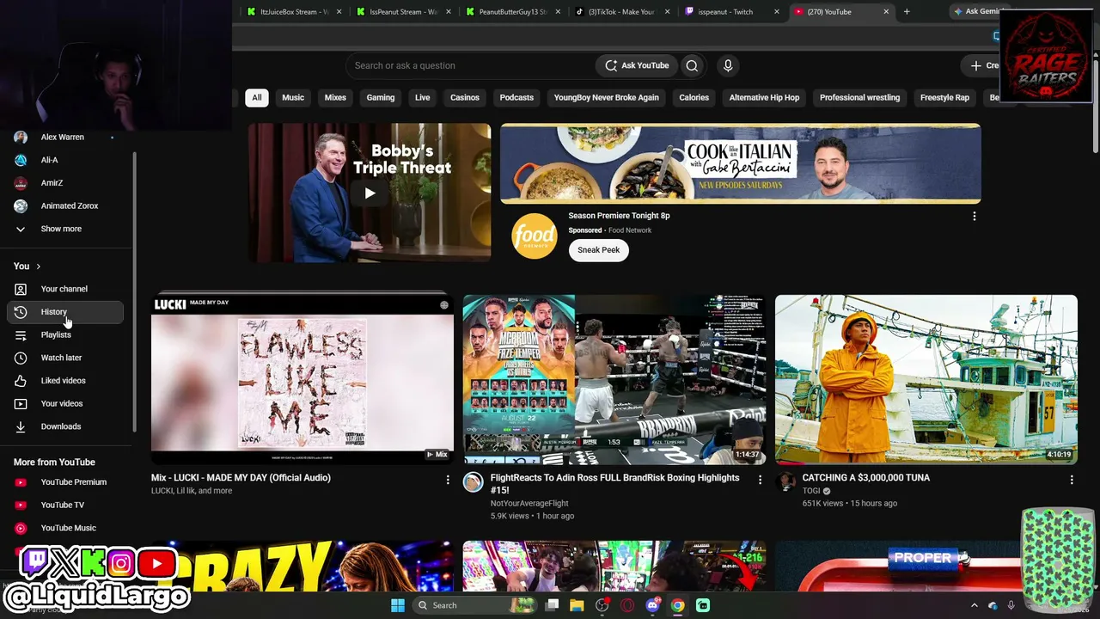Select the Calories filter chip
This screenshot has width=1100, height=619.
tap(694, 98)
